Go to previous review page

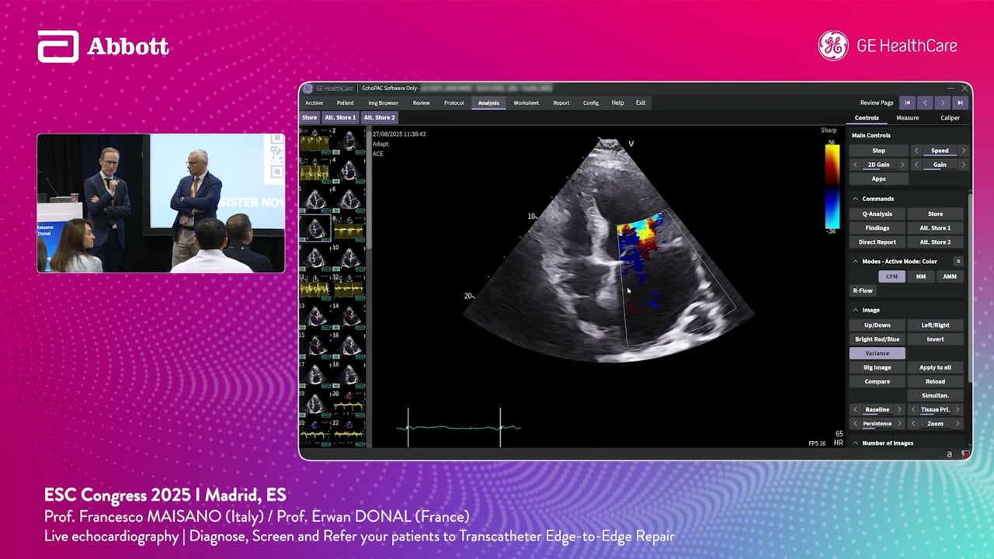point(925,102)
